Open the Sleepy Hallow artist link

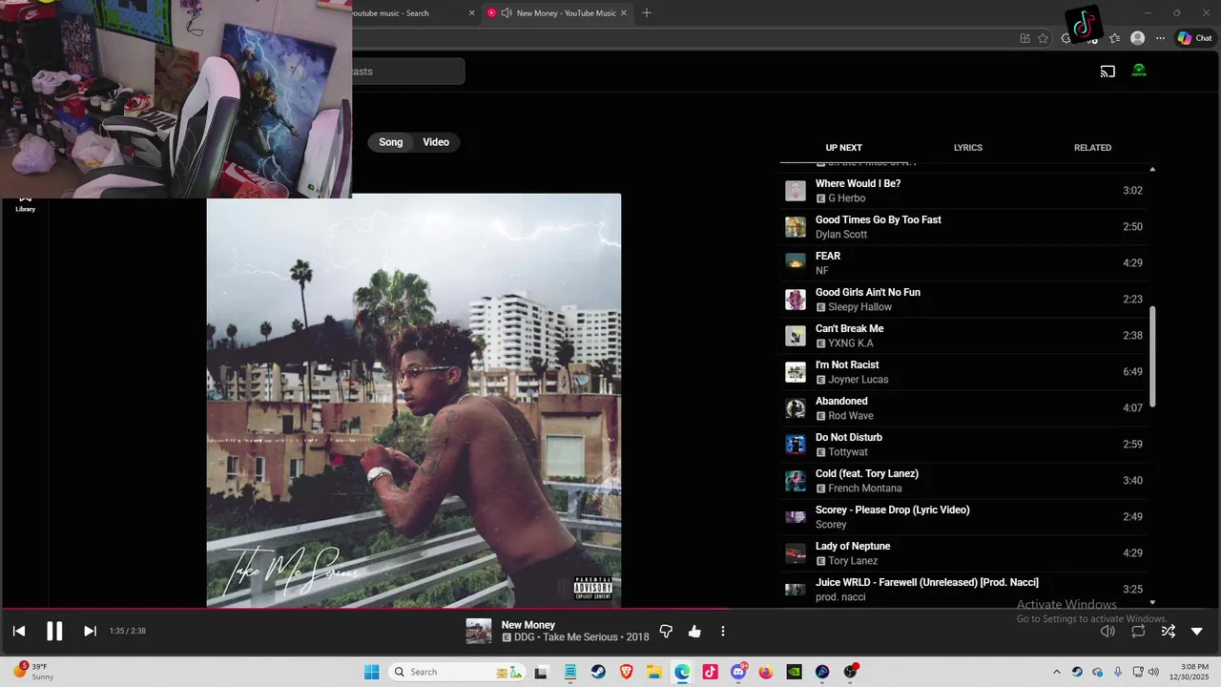(860, 307)
